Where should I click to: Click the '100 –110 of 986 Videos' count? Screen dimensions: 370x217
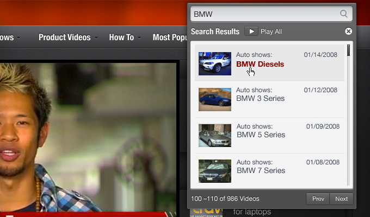pos(225,199)
